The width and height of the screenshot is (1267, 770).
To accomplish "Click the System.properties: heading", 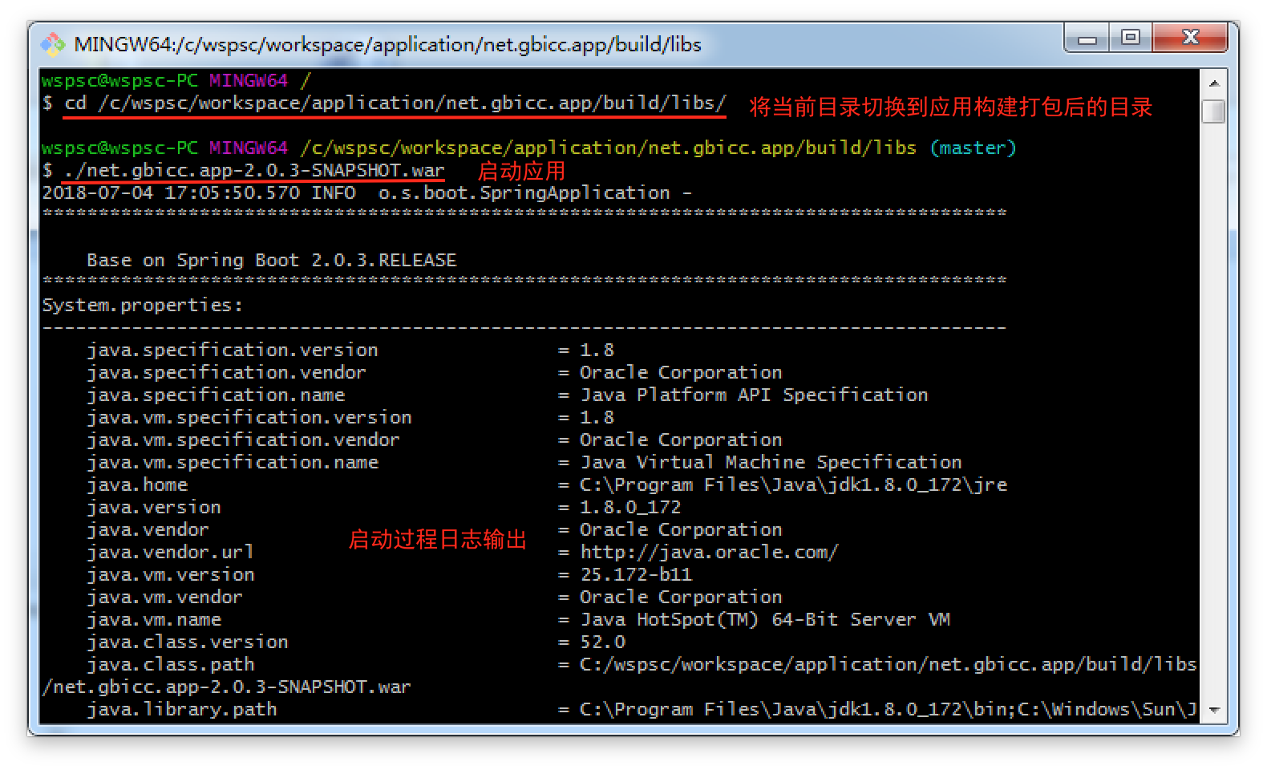I will coord(142,305).
